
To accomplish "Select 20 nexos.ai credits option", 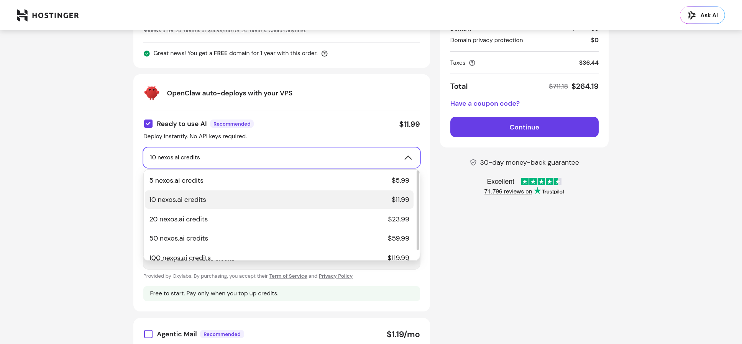I will point(279,219).
